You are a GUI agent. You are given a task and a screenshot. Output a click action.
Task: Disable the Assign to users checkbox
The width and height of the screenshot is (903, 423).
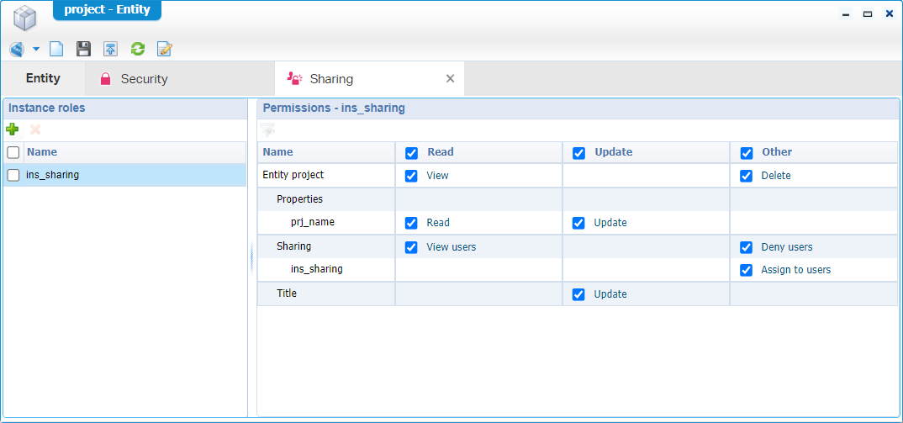[746, 270]
